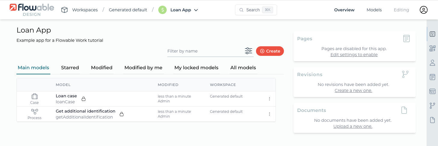Click the Flowable Design logo

[32, 10]
